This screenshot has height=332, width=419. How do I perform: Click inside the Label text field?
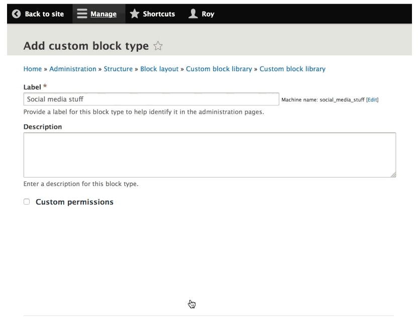click(x=151, y=99)
